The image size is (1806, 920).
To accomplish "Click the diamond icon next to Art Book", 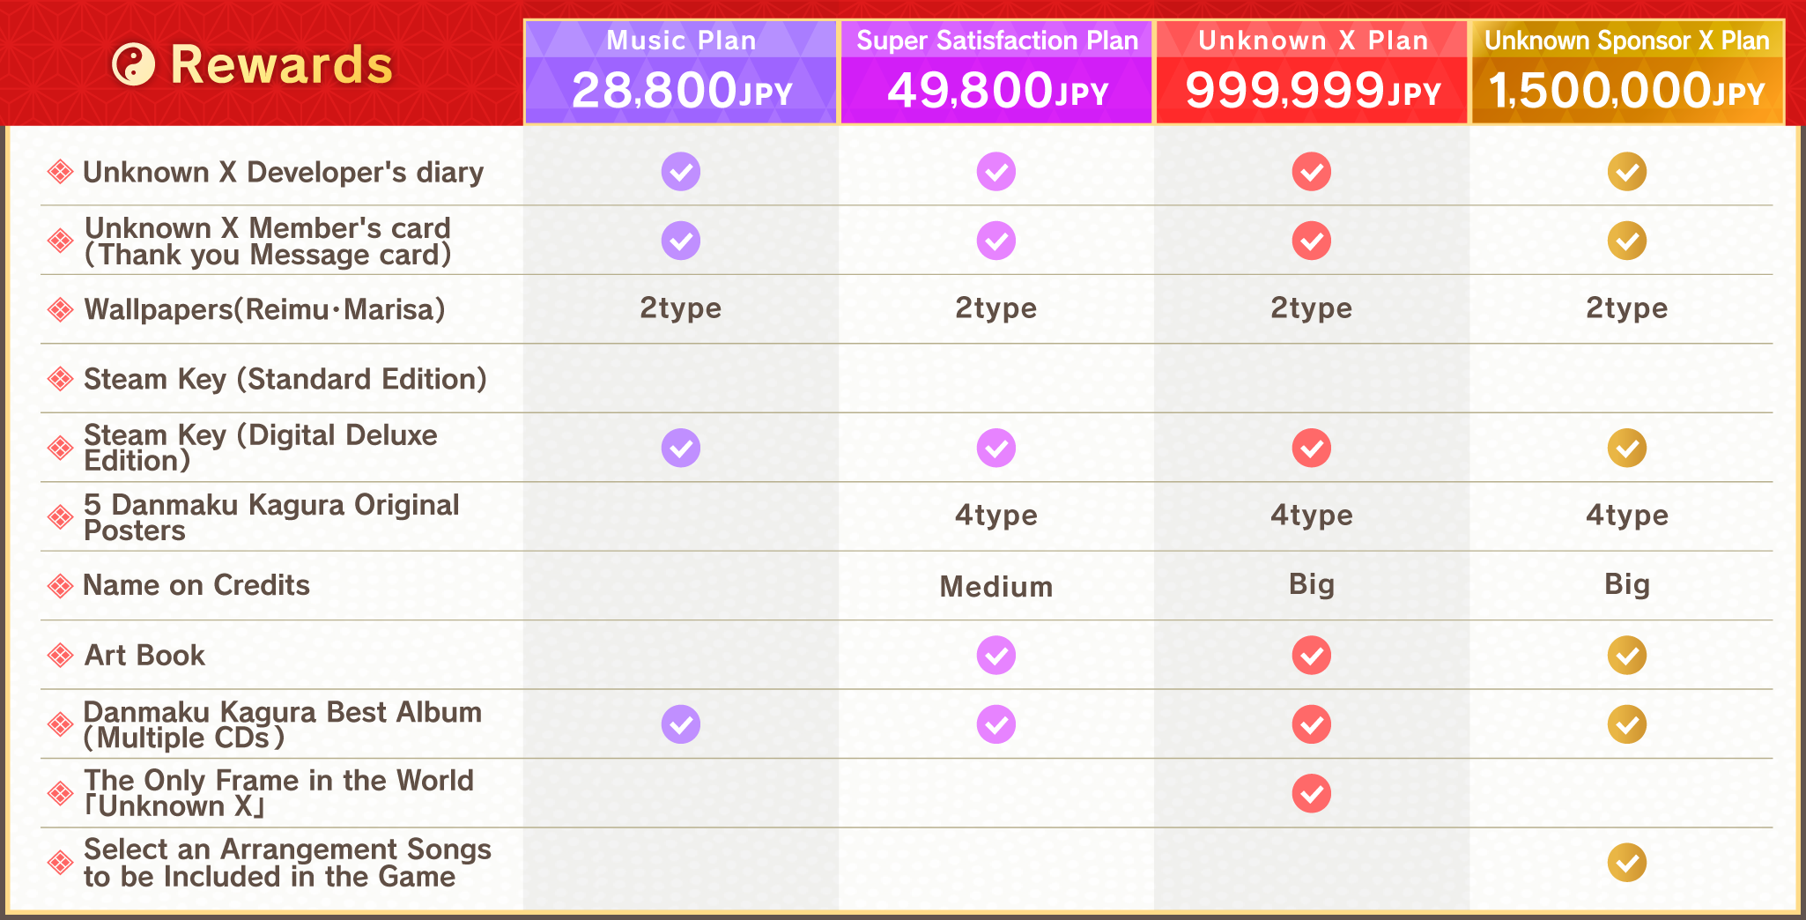I will pyautogui.click(x=60, y=656).
